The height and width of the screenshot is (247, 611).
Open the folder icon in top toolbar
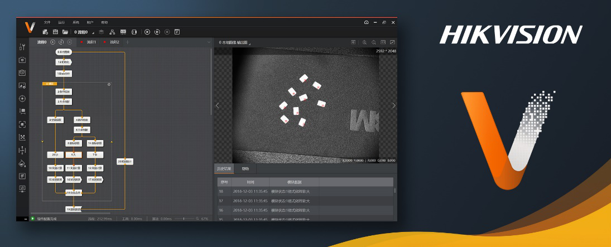pyautogui.click(x=65, y=32)
